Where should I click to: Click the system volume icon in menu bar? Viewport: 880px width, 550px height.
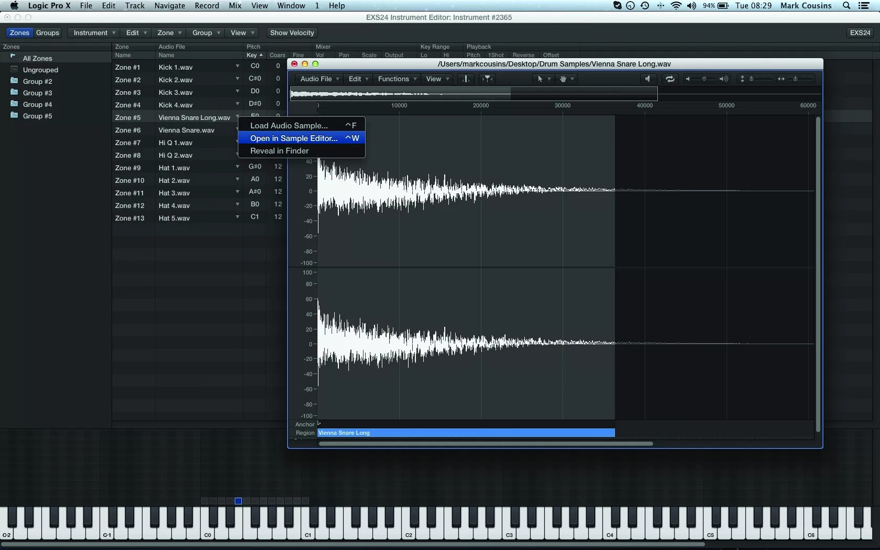click(x=691, y=6)
